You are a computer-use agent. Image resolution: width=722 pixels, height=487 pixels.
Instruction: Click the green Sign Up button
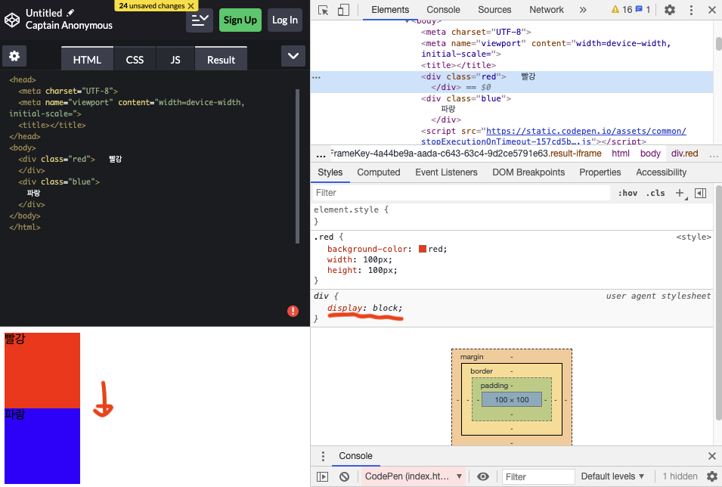coord(240,20)
